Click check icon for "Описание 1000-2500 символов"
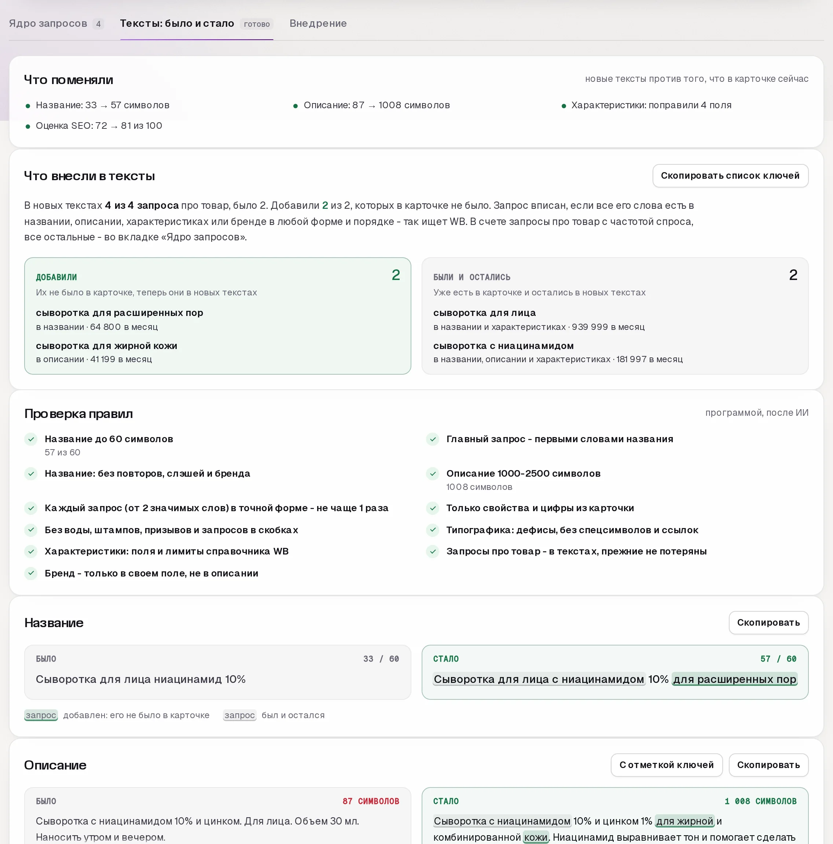The width and height of the screenshot is (833, 844). click(433, 473)
